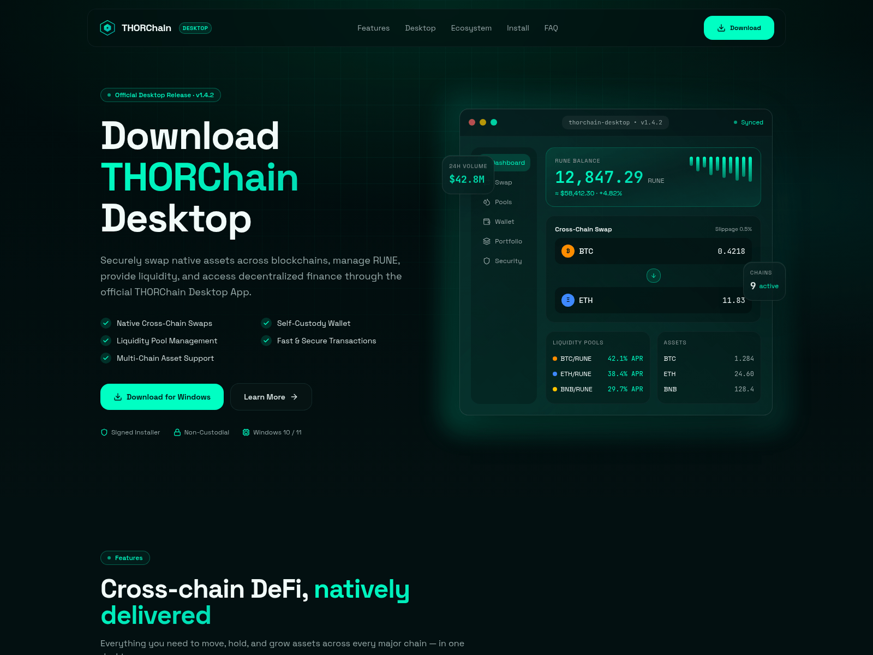Viewport: 873px width, 655px height.
Task: Click the ≈ $58,412.30 · +4.82% text
Action: 588,193
